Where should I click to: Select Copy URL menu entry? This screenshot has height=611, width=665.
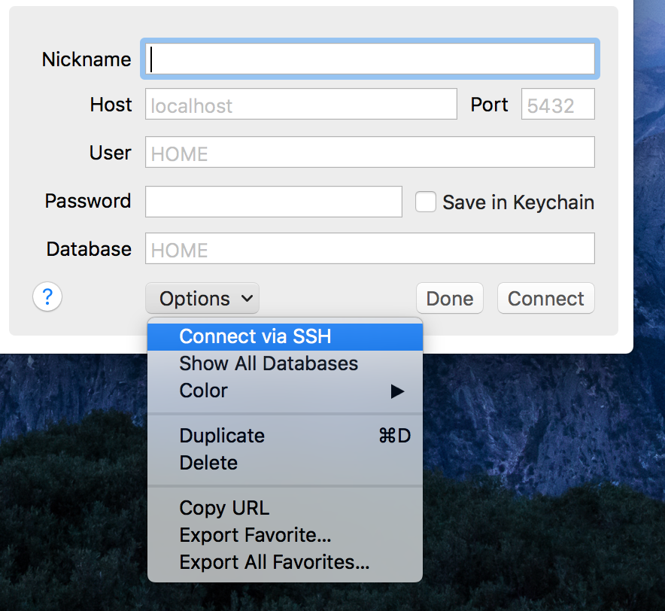pyautogui.click(x=285, y=508)
